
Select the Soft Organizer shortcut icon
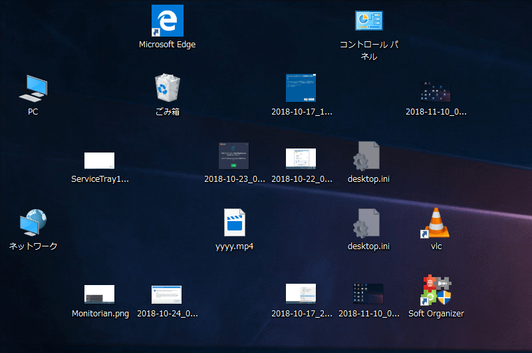coord(436,290)
